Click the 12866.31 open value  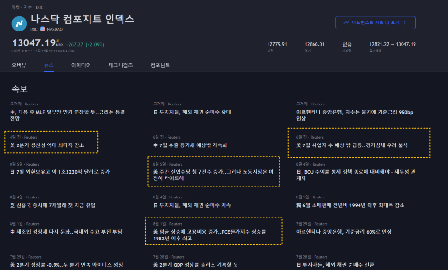[x=314, y=44]
